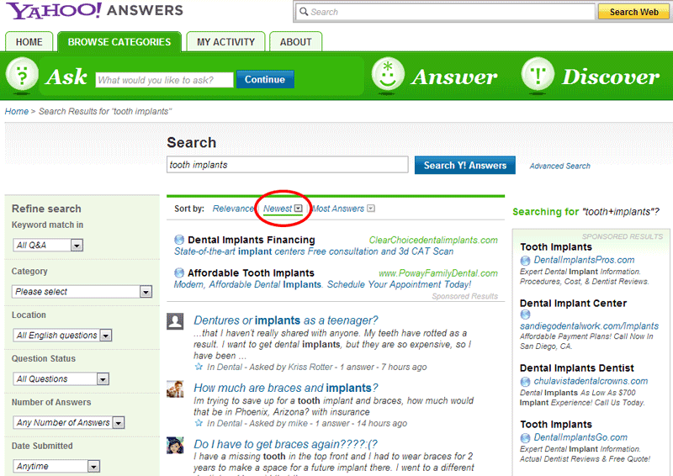
Task: Click the Continue button
Action: click(265, 79)
